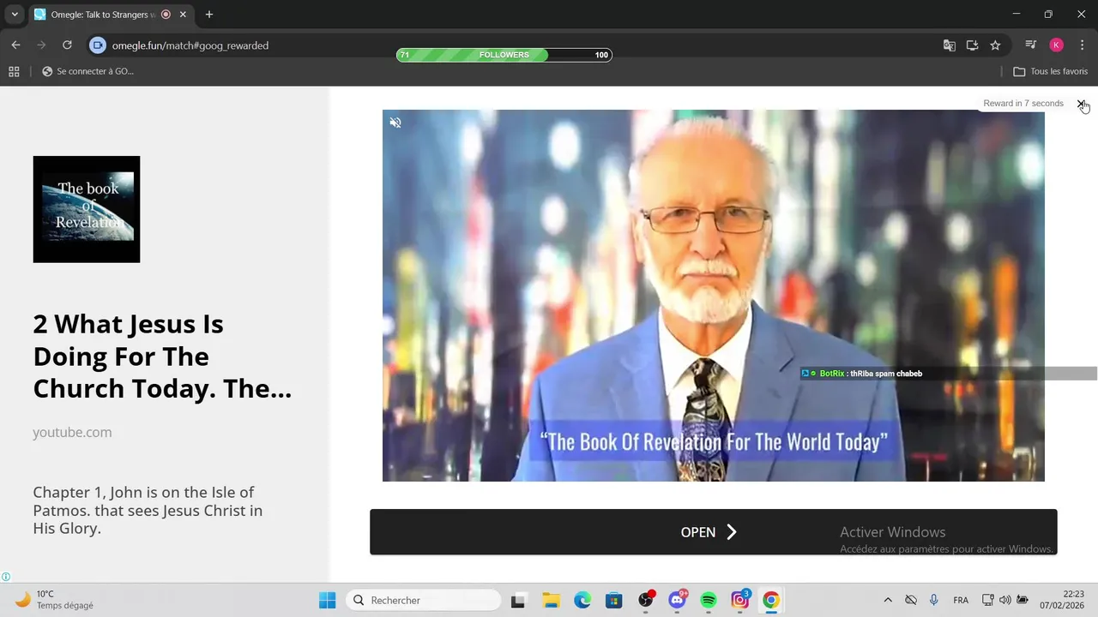The image size is (1098, 617).
Task: Switch to OBS recording app in taskbar
Action: click(x=646, y=600)
